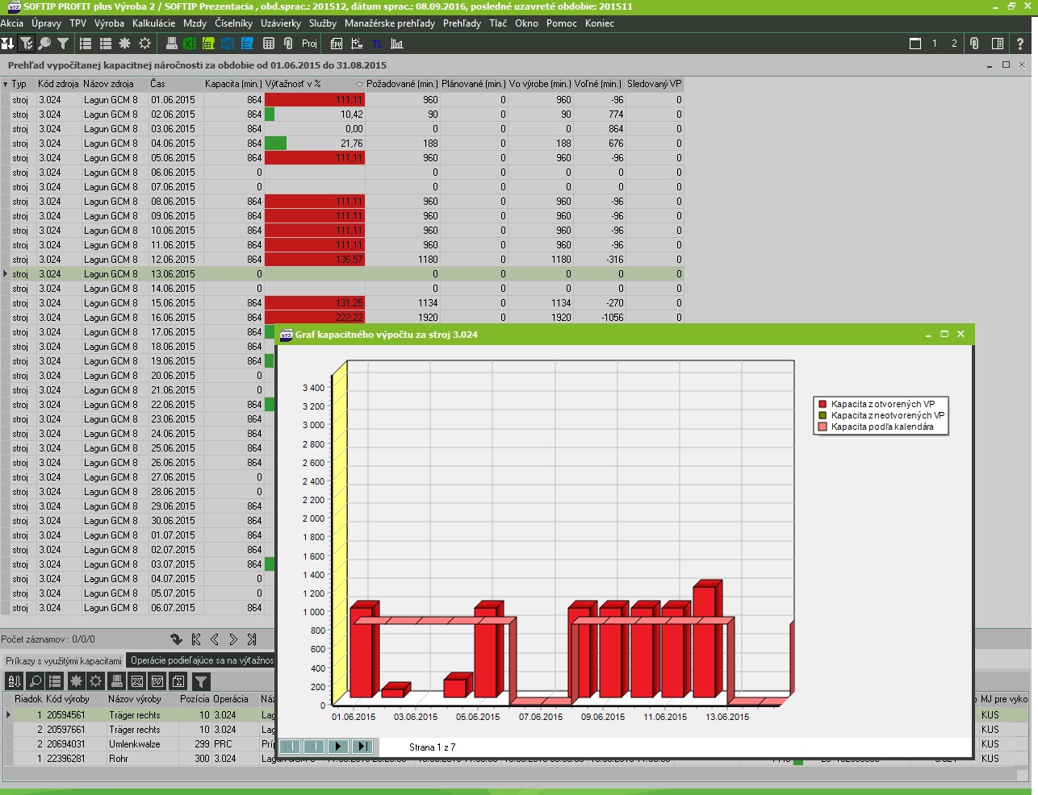The height and width of the screenshot is (795, 1038).
Task: Go to last record navigation arrow
Action: coord(252,639)
